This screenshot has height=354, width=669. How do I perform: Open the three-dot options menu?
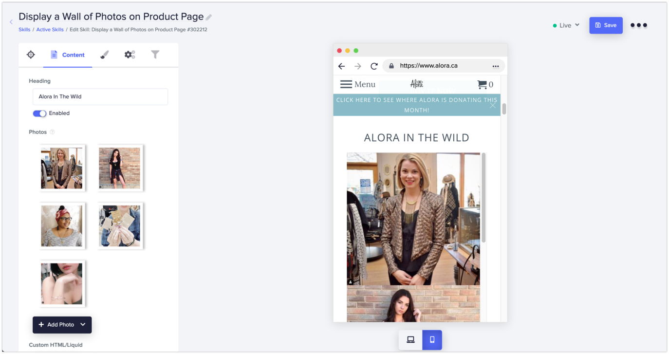point(639,25)
